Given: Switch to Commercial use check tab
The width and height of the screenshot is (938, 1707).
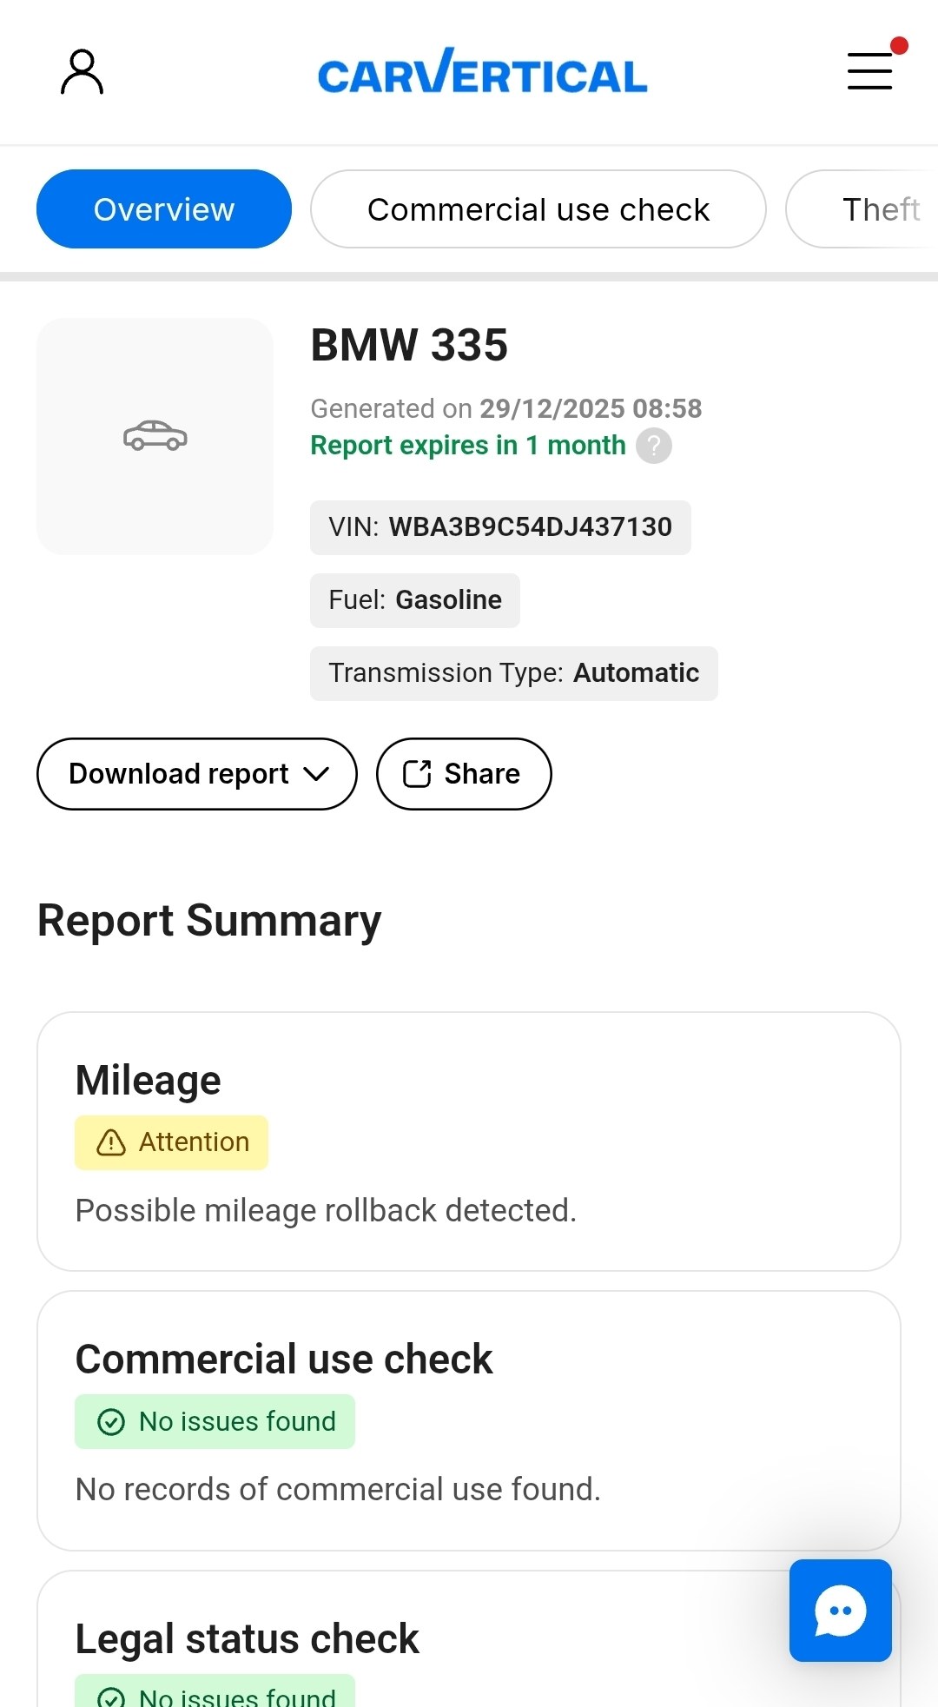Looking at the screenshot, I should [x=538, y=209].
